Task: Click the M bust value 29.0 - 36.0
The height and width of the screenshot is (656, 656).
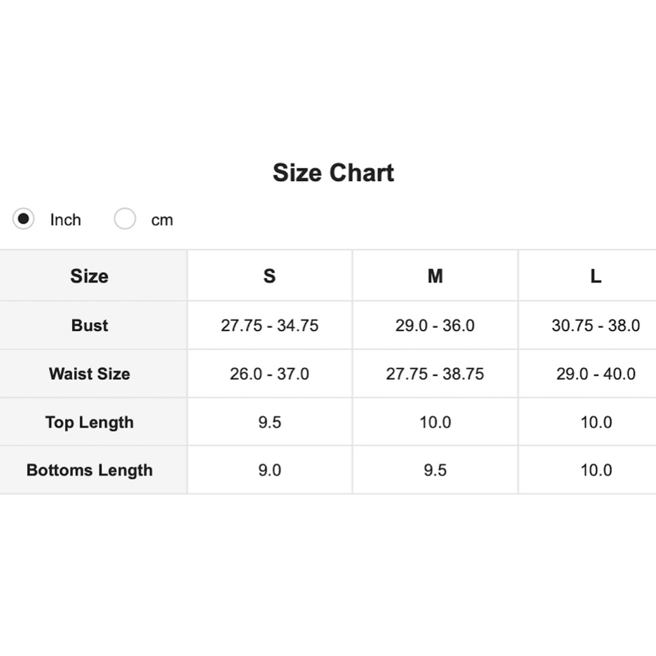Action: coord(435,325)
